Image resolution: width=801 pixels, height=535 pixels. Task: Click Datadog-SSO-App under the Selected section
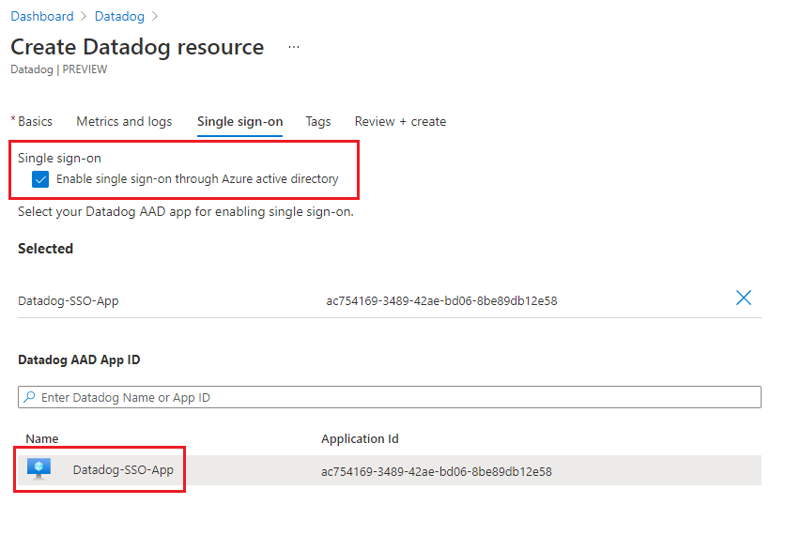(x=69, y=301)
